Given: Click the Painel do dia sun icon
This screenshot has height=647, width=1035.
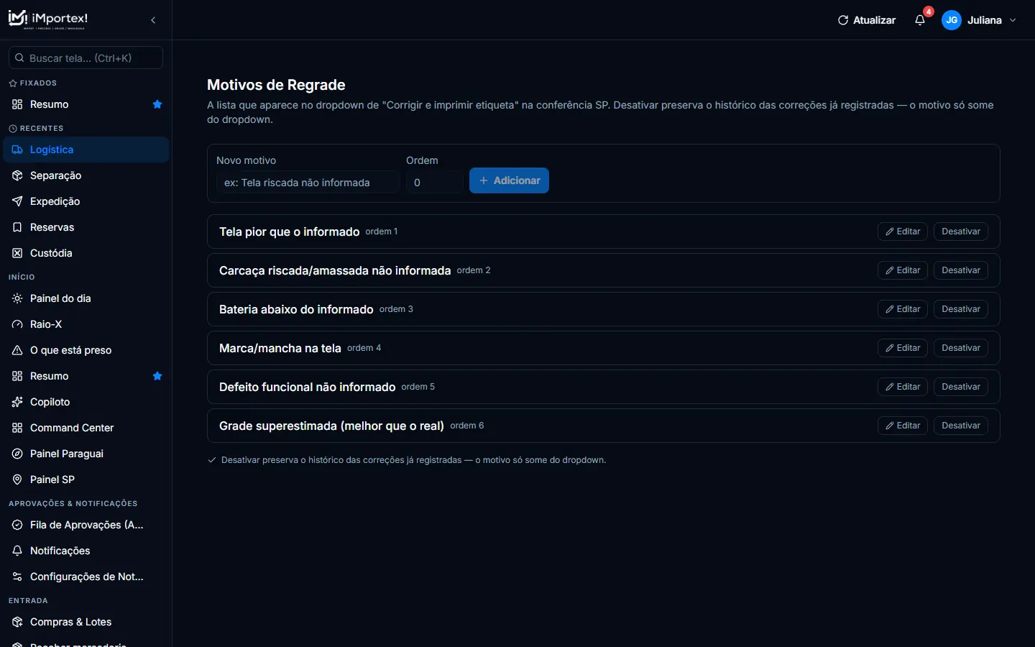Looking at the screenshot, I should [x=17, y=298].
